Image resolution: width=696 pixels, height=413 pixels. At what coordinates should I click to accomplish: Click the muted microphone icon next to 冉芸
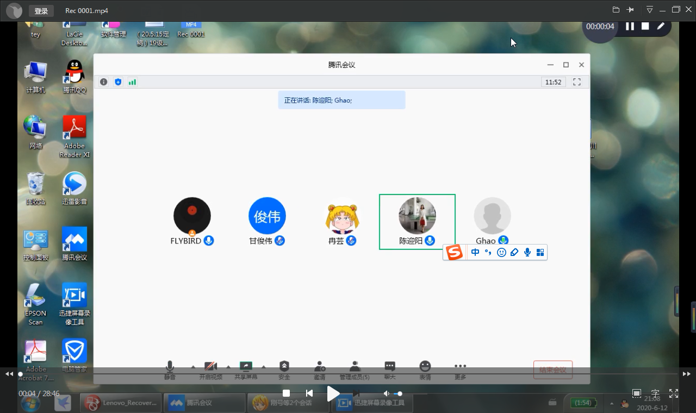pos(351,240)
